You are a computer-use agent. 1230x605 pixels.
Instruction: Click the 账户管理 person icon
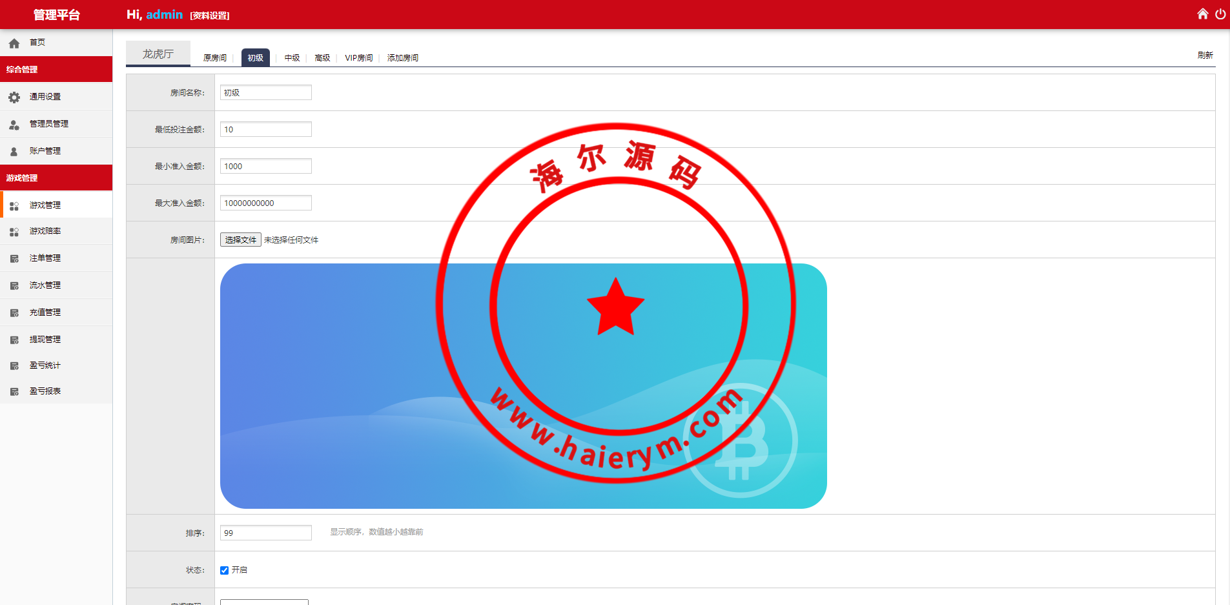coord(14,152)
